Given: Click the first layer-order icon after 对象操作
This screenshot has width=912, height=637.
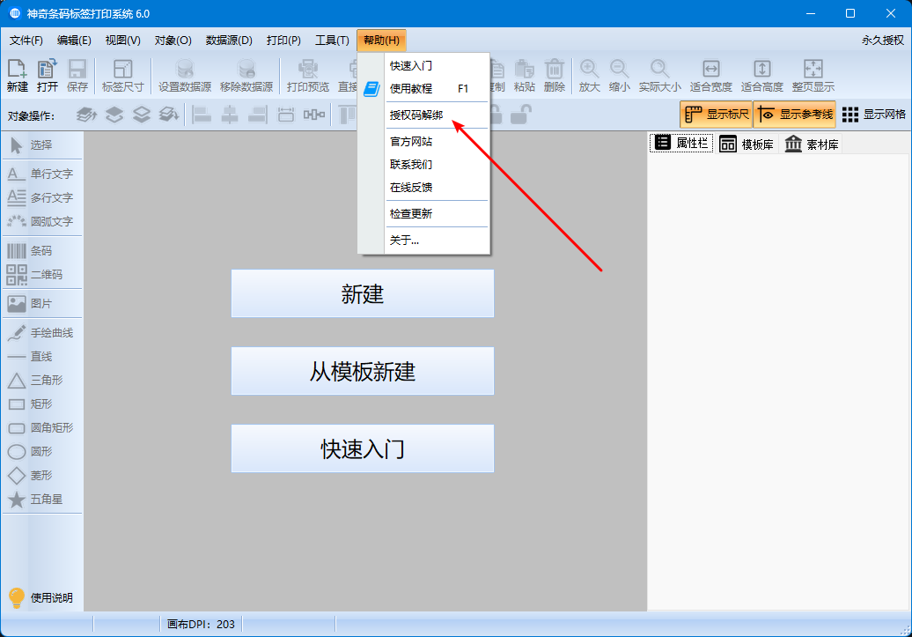Looking at the screenshot, I should (86, 115).
